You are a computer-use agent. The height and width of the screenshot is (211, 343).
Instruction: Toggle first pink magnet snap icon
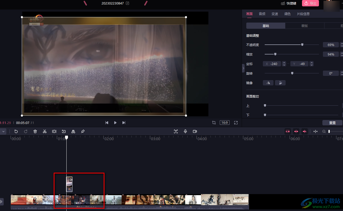288,131
